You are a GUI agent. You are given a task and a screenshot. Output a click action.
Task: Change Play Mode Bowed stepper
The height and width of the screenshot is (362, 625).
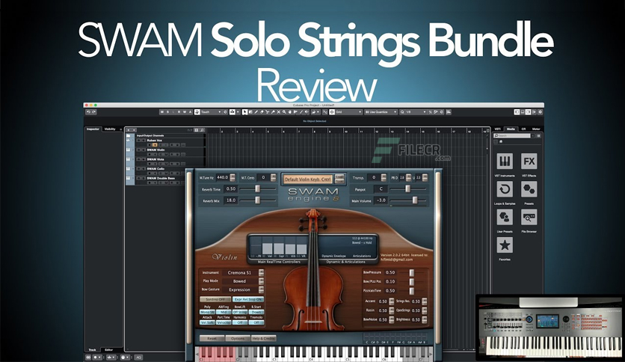click(x=261, y=281)
